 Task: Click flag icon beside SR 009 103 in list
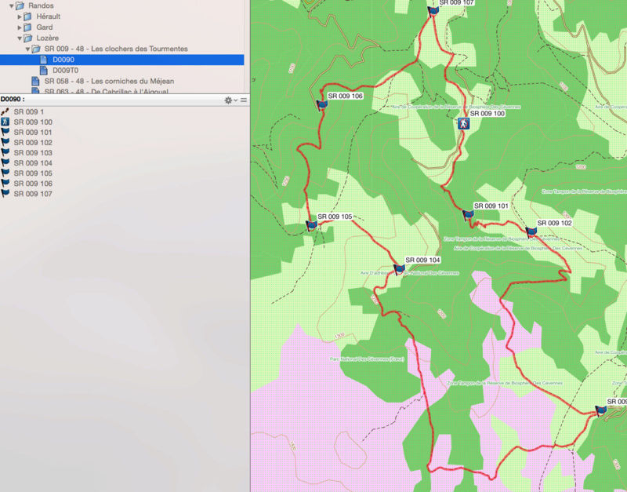(x=5, y=152)
